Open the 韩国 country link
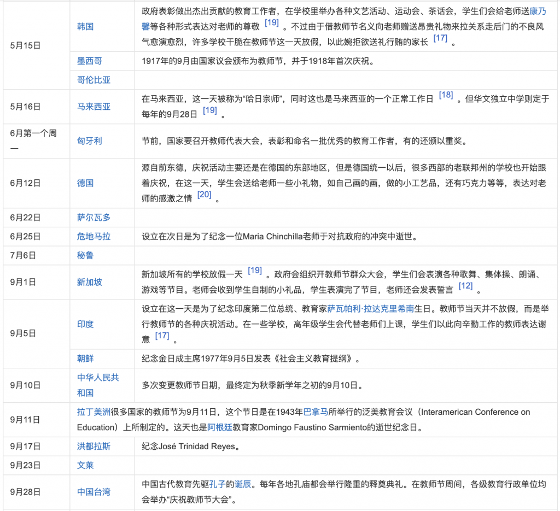The width and height of the screenshot is (560, 511). [85, 27]
